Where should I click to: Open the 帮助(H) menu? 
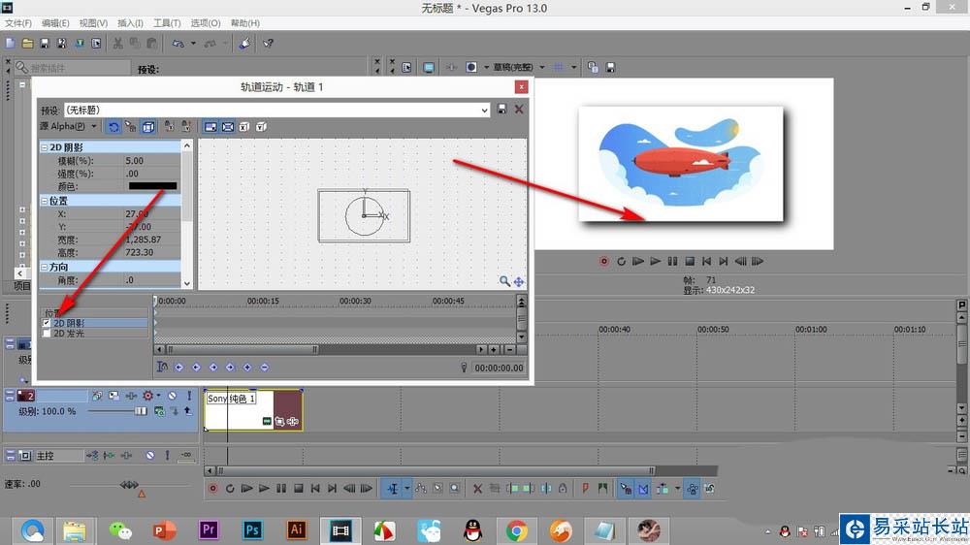tap(245, 23)
